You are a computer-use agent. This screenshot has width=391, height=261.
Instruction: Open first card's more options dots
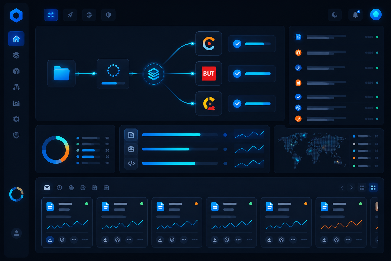pyautogui.click(x=74, y=240)
